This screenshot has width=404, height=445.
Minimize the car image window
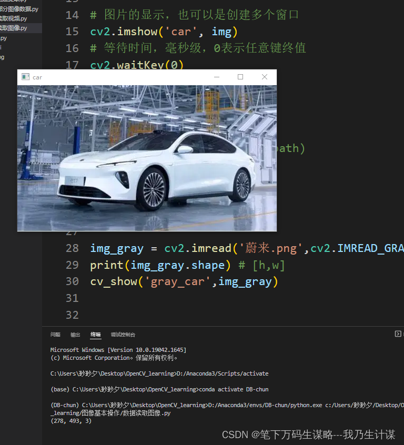point(217,77)
